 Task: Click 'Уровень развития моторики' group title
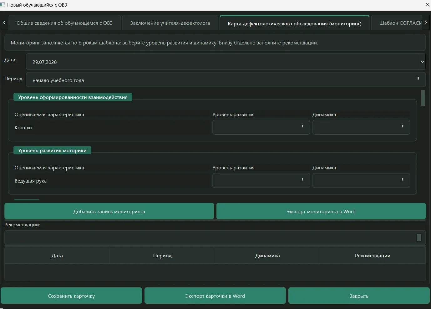[x=52, y=150]
